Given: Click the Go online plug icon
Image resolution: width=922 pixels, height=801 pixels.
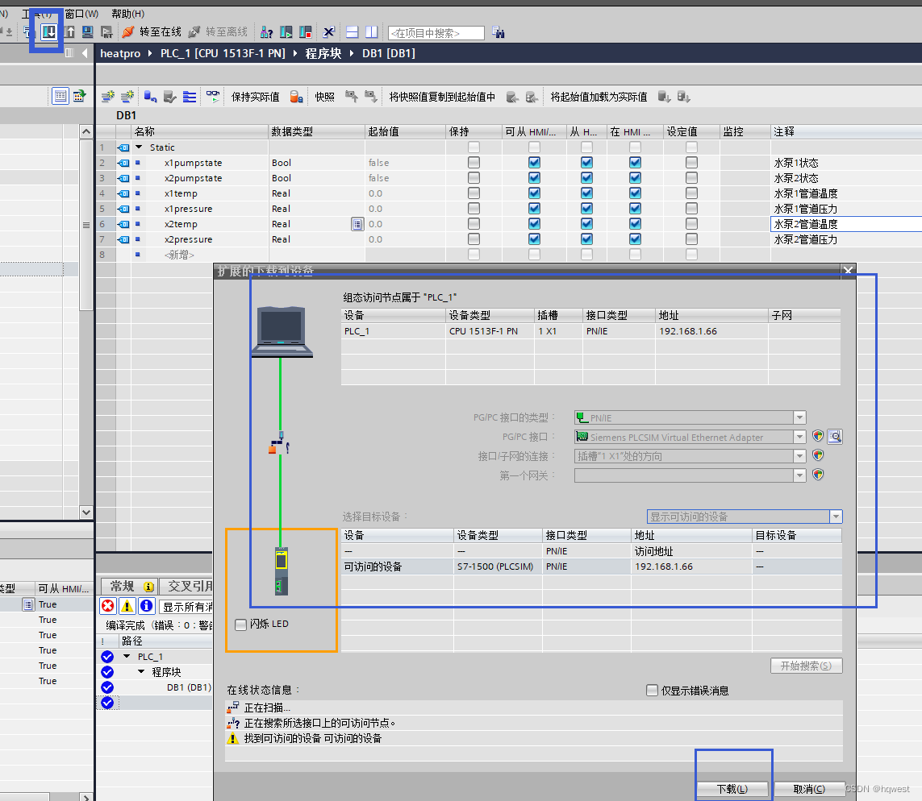Looking at the screenshot, I should point(127,31).
